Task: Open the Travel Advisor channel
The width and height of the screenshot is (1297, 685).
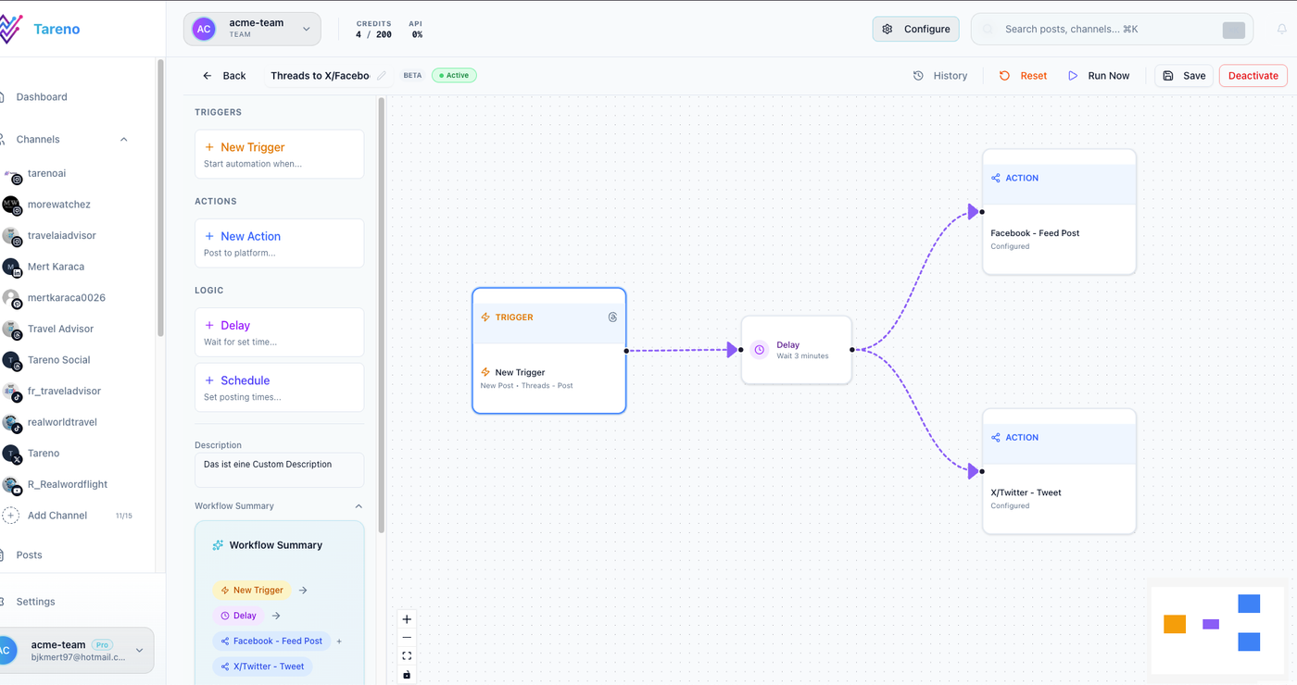Action: click(x=60, y=329)
